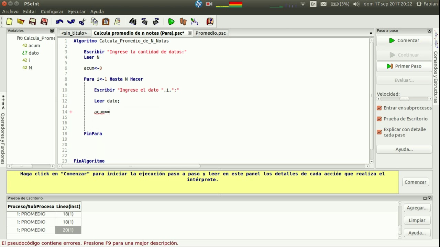Switch to the Promedio.psc tab
Viewport: 440px width, 247px height.
pyautogui.click(x=210, y=33)
